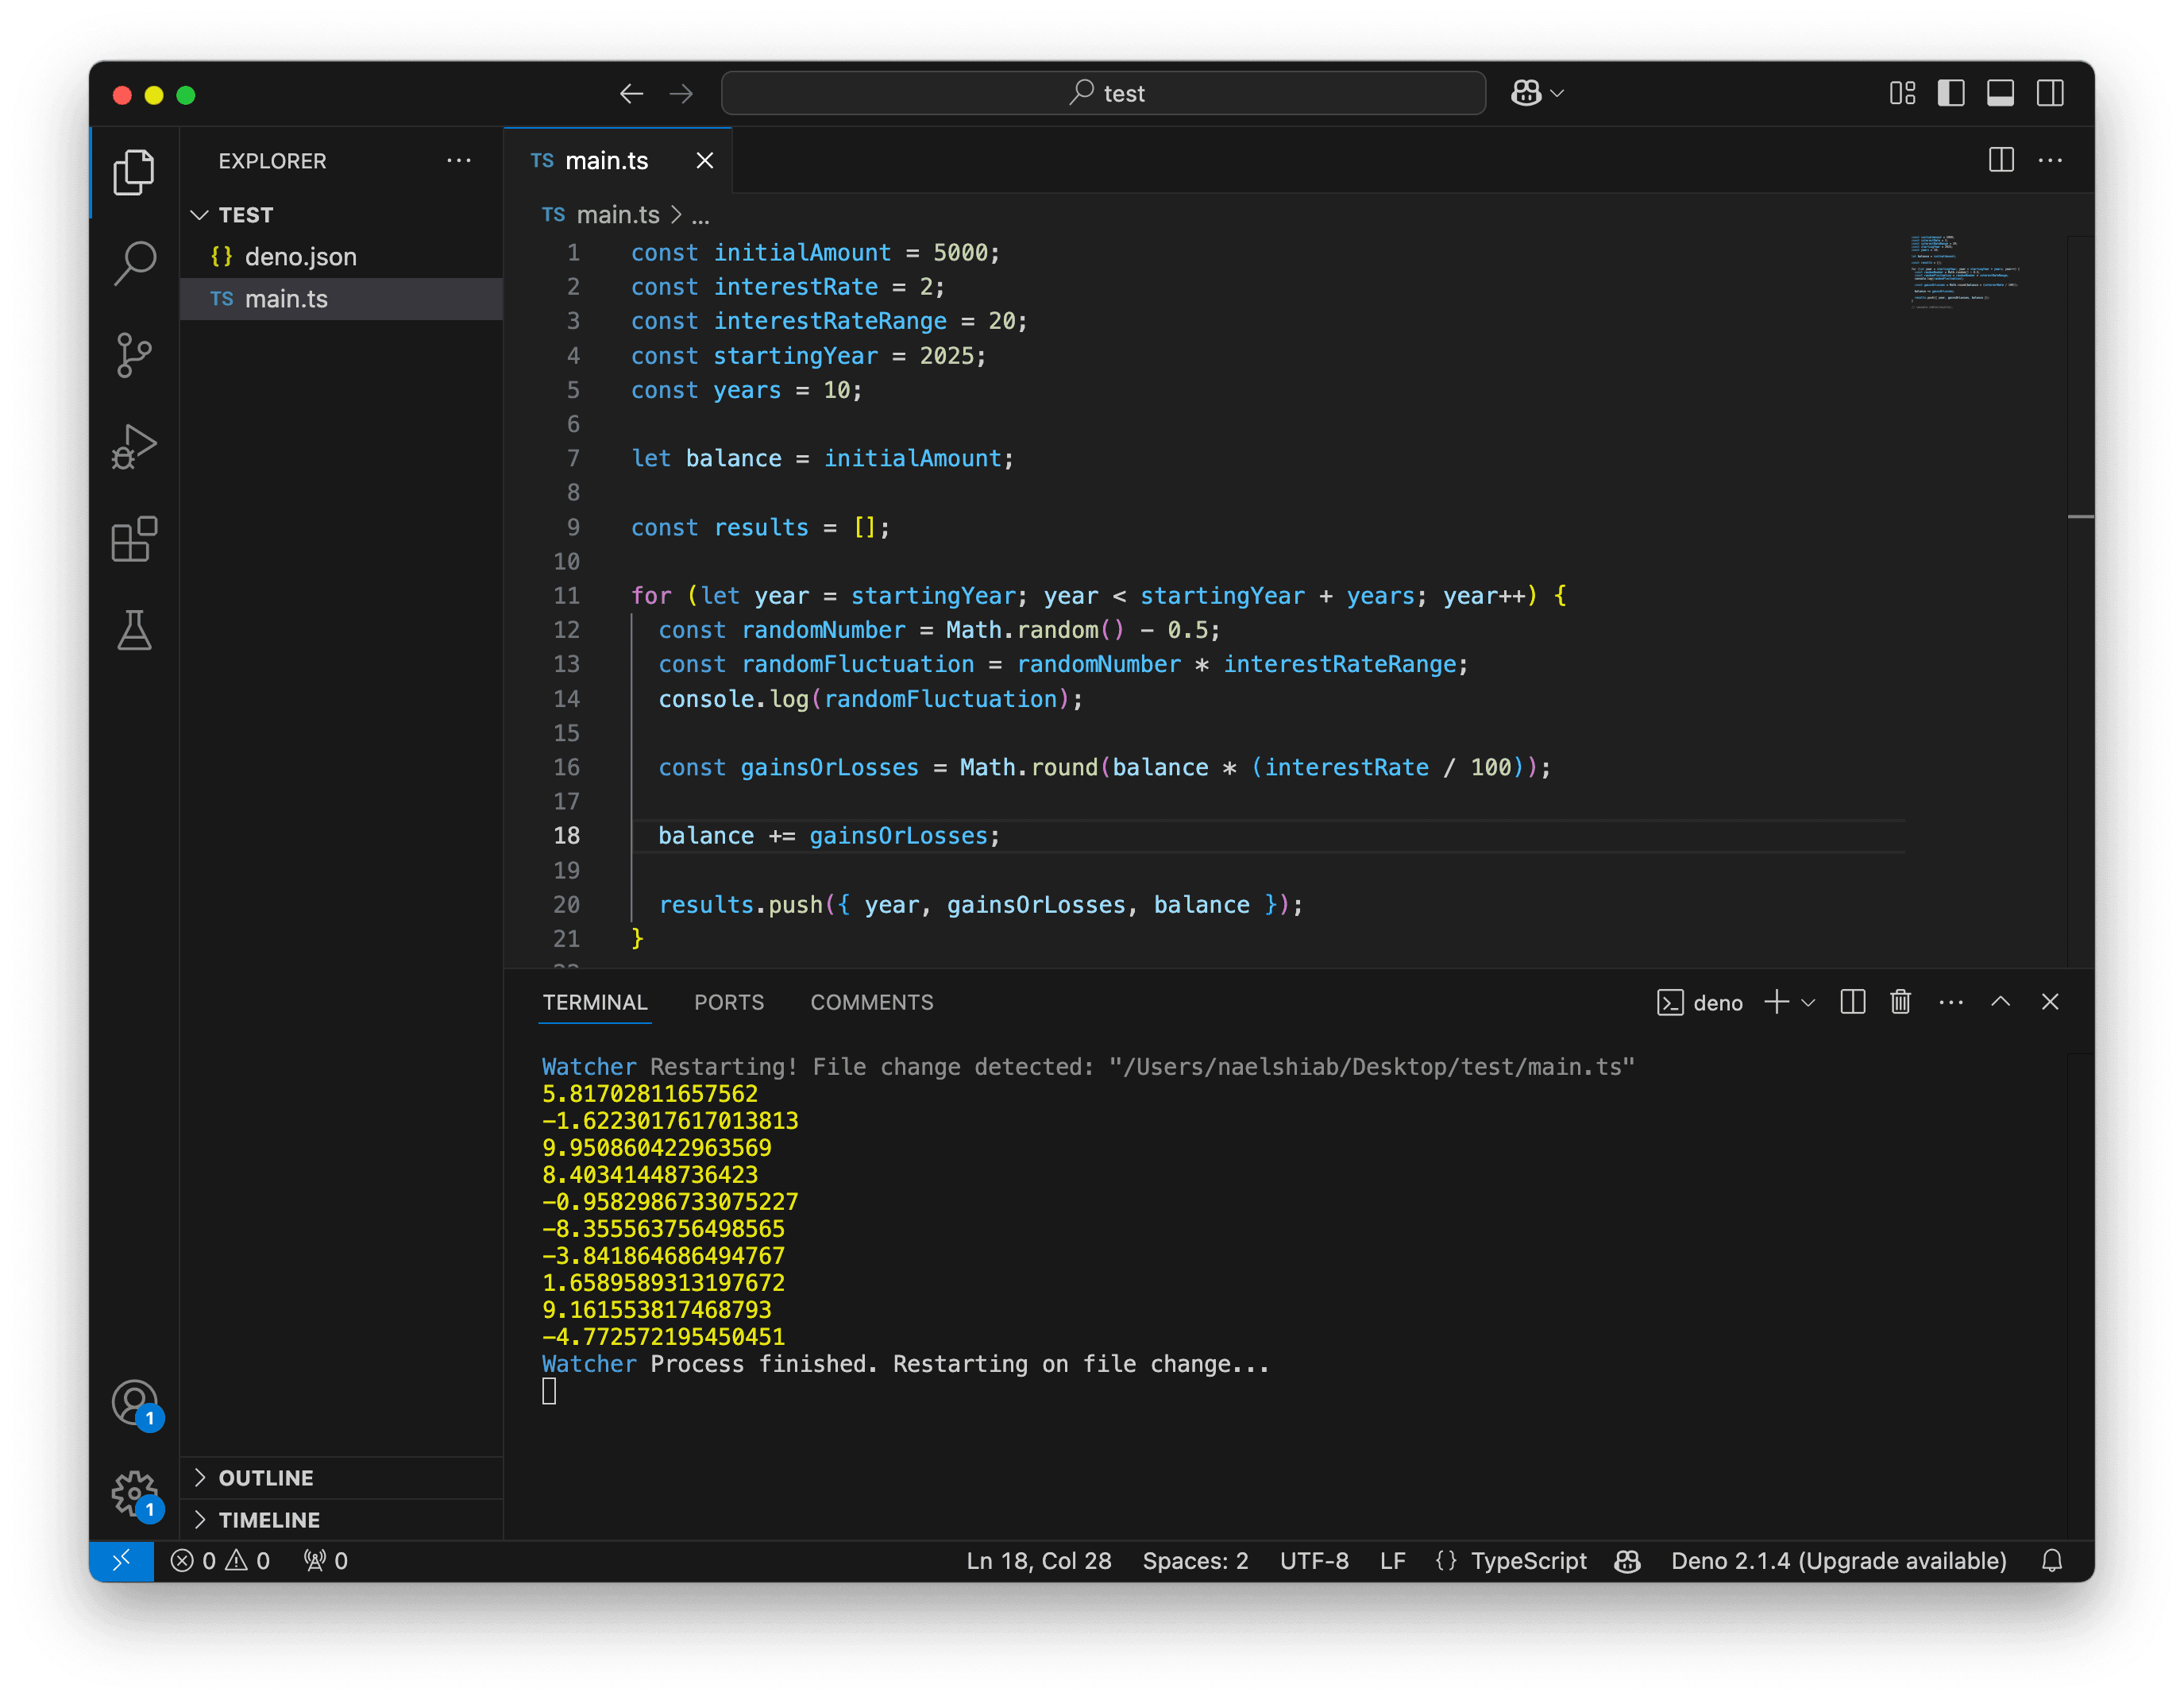This screenshot has width=2184, height=1700.
Task: Click the editor vertical scrollbar
Action: 2080,600
